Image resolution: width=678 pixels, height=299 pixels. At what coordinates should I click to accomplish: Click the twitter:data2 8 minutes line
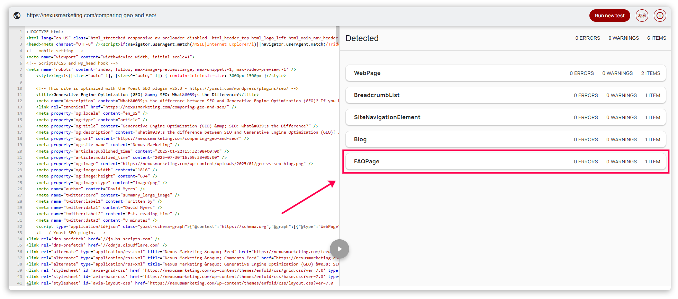[97, 220]
